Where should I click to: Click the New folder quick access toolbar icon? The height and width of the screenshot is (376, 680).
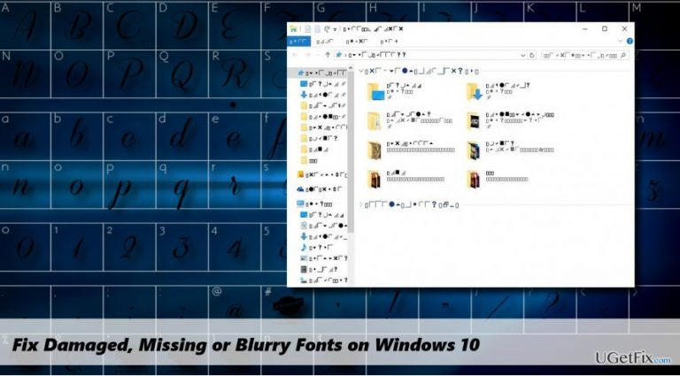[x=318, y=29]
